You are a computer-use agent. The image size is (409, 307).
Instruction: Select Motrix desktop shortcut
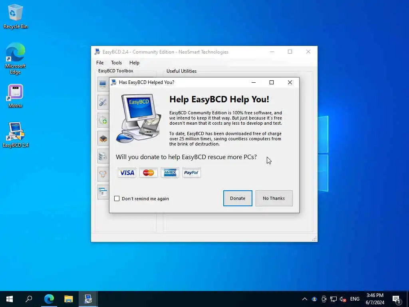(x=16, y=96)
